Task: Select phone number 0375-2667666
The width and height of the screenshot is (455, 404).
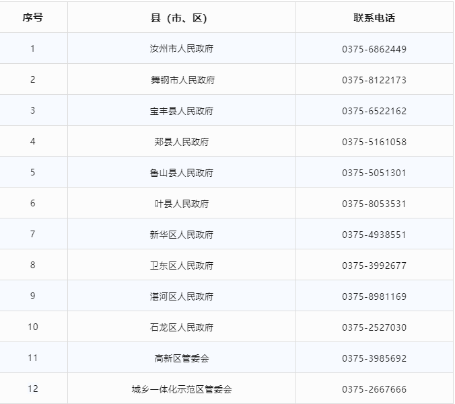Action: pyautogui.click(x=374, y=389)
